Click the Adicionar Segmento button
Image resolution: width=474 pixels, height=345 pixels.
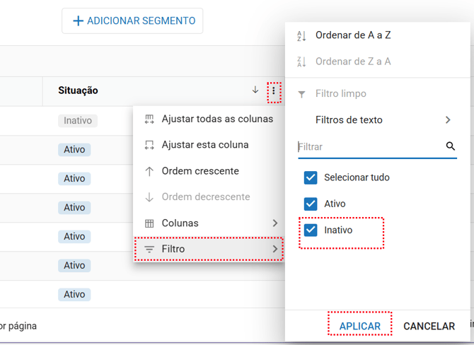[132, 21]
